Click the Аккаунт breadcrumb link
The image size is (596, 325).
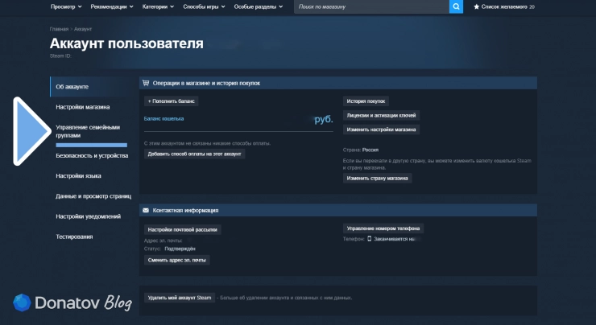coord(83,29)
